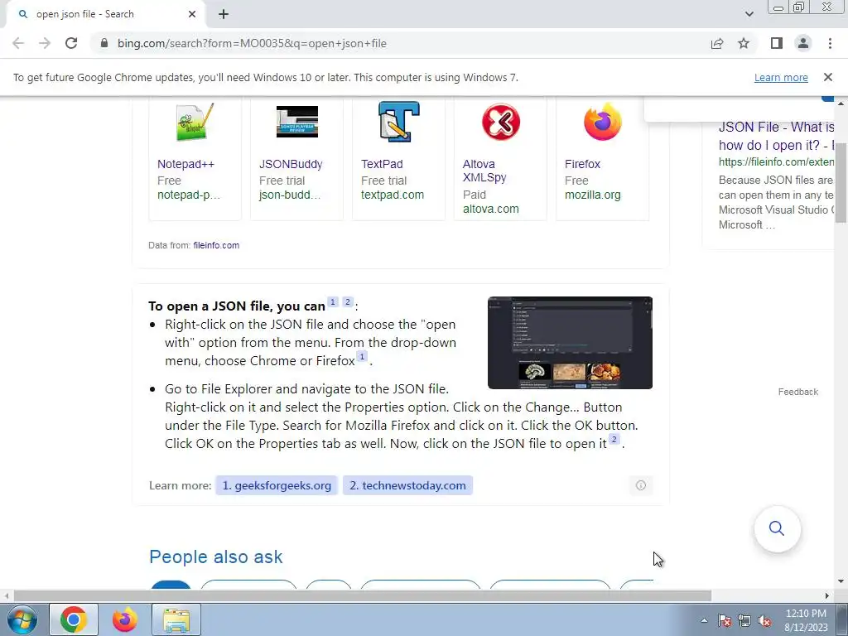Click the Notepad++ program icon

tap(195, 122)
